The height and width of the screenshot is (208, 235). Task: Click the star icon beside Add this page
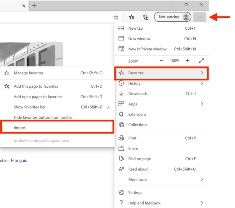(x=7, y=86)
